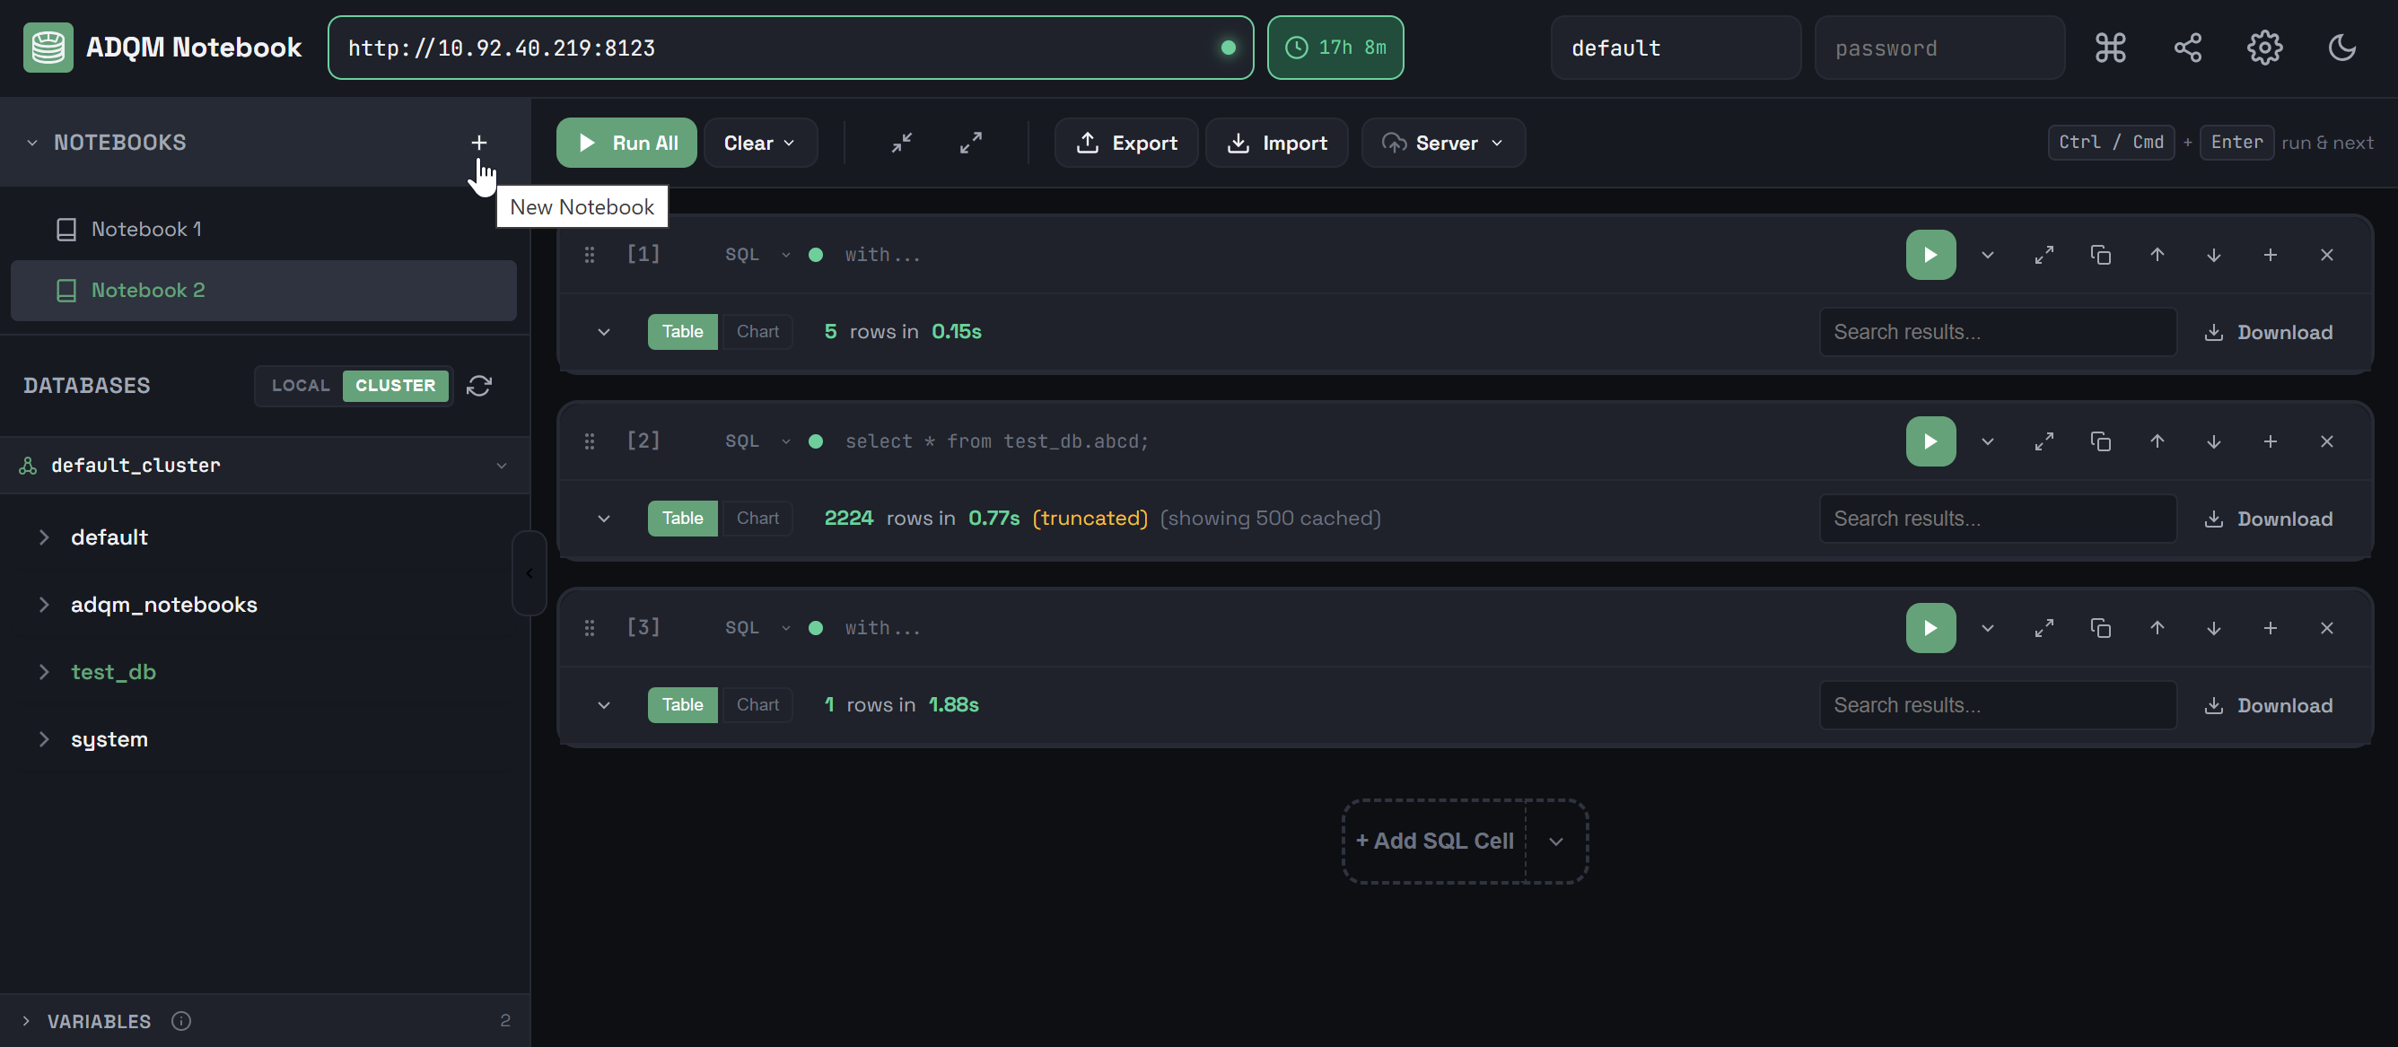Download the results of cell [3]

[2268, 705]
